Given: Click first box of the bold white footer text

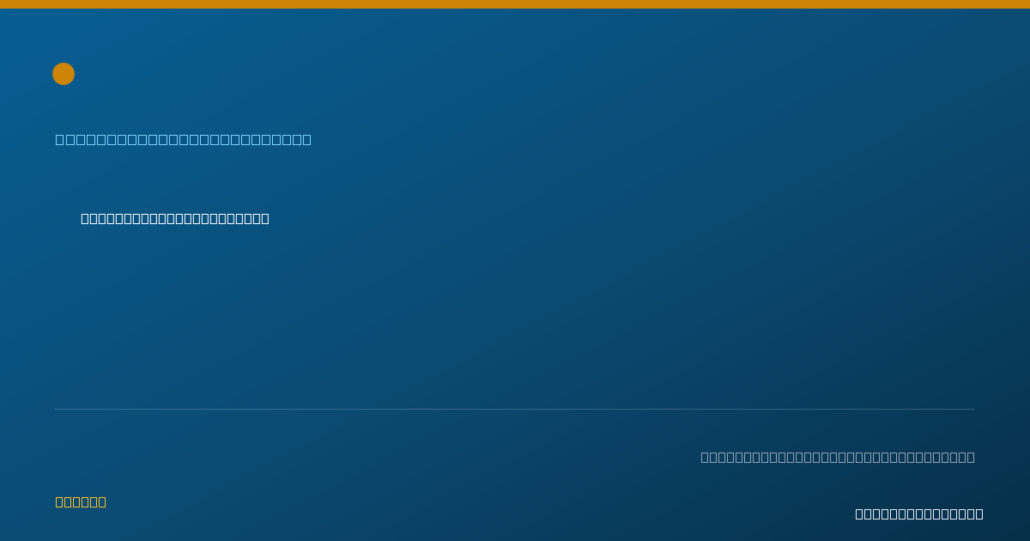Looking at the screenshot, I should point(859,514).
